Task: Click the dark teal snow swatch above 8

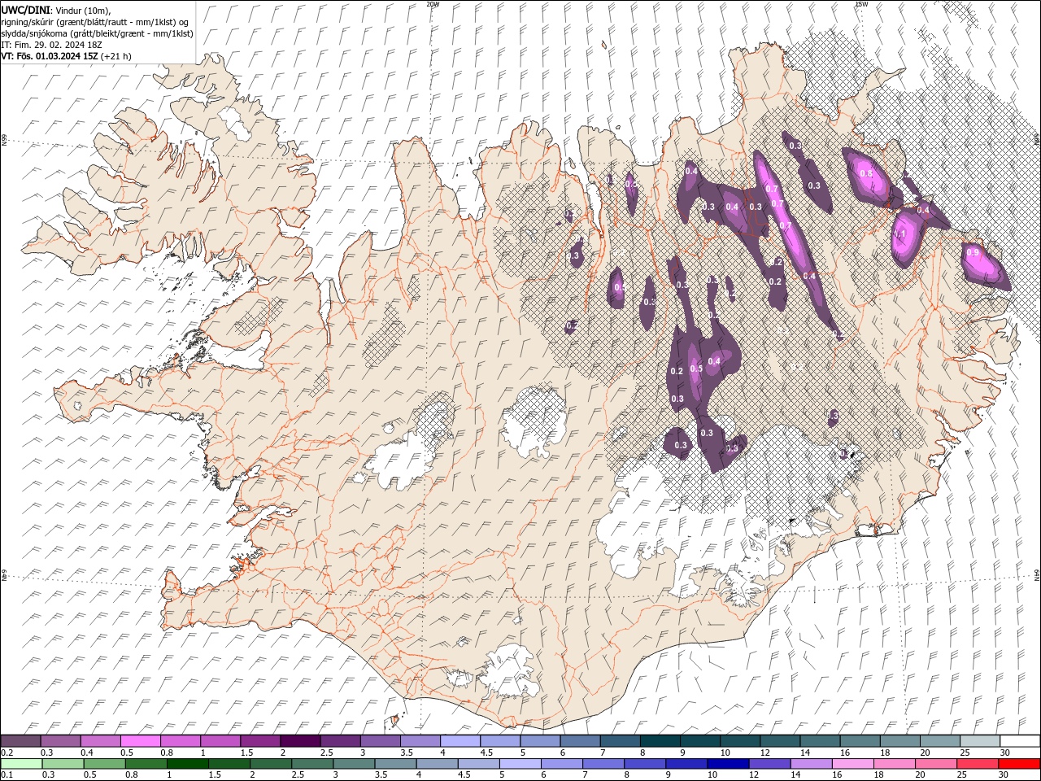Action: tap(660, 741)
